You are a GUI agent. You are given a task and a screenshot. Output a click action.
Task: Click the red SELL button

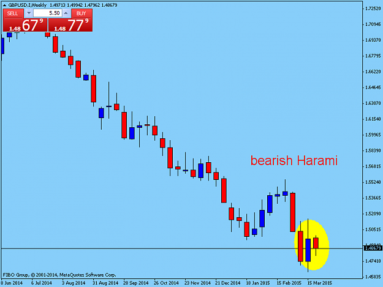13,13
